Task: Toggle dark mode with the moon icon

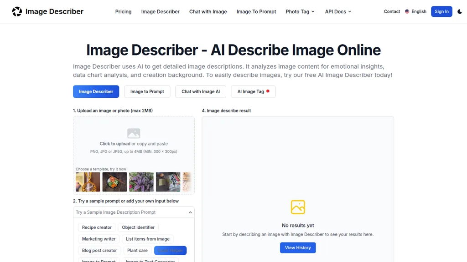Action: [x=460, y=11]
